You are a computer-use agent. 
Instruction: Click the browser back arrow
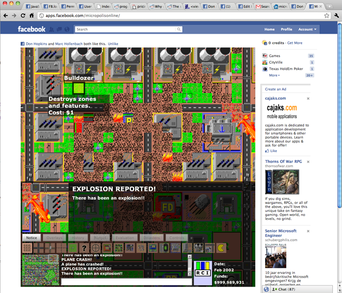coord(6,15)
